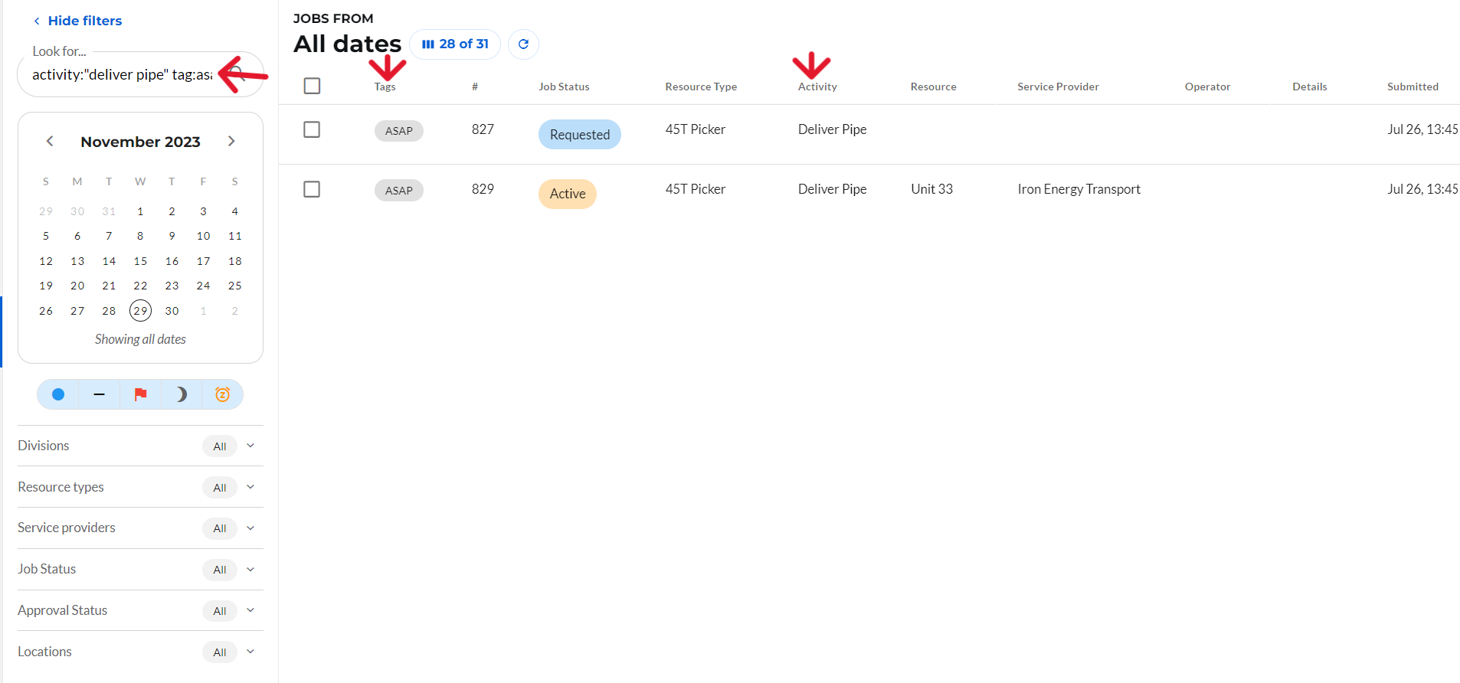Sort by Activity column header
This screenshot has width=1460, height=683.
click(x=817, y=87)
